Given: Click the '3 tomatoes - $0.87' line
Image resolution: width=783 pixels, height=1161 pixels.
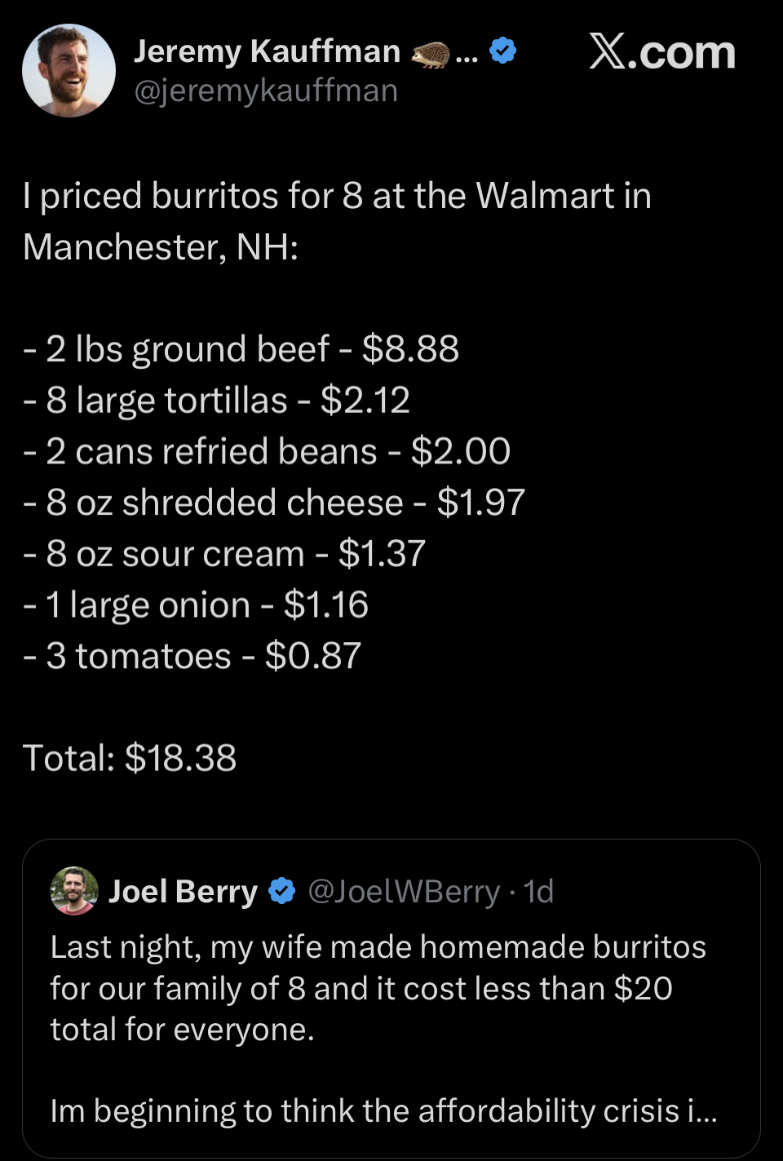Looking at the screenshot, I should (192, 656).
